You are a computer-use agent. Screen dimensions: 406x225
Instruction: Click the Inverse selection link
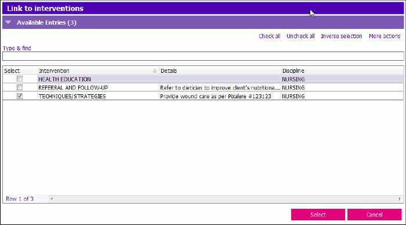342,36
